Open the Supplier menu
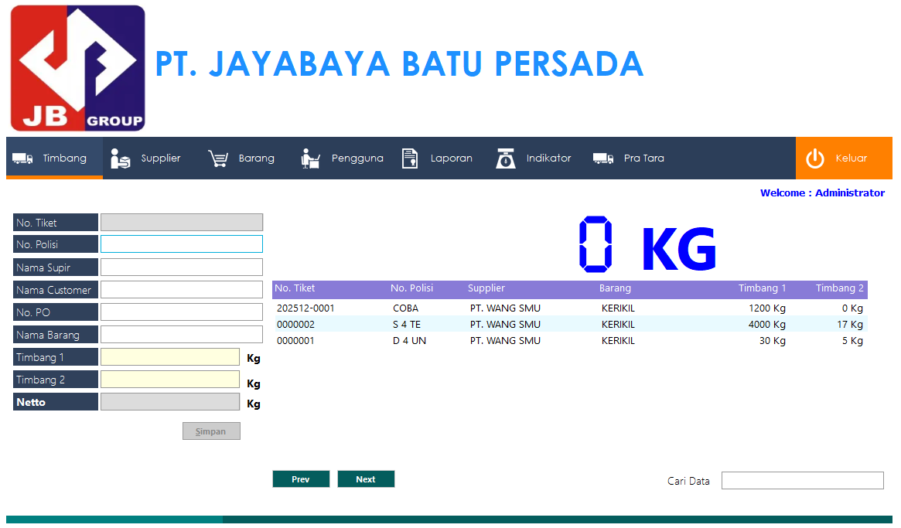 pyautogui.click(x=145, y=158)
